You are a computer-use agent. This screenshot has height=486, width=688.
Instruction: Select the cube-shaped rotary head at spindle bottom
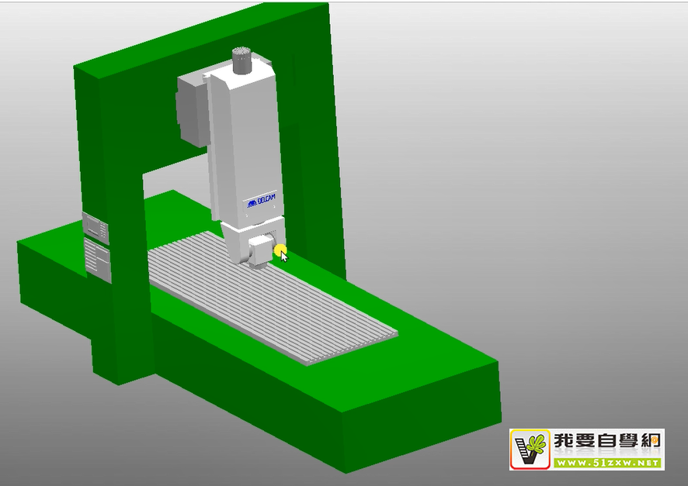(260, 253)
